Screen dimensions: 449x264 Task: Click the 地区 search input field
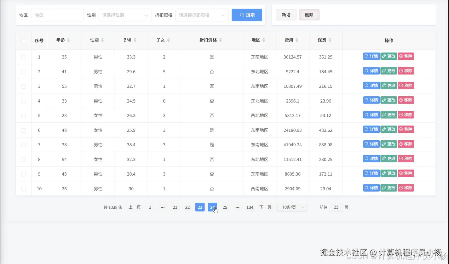click(57, 15)
